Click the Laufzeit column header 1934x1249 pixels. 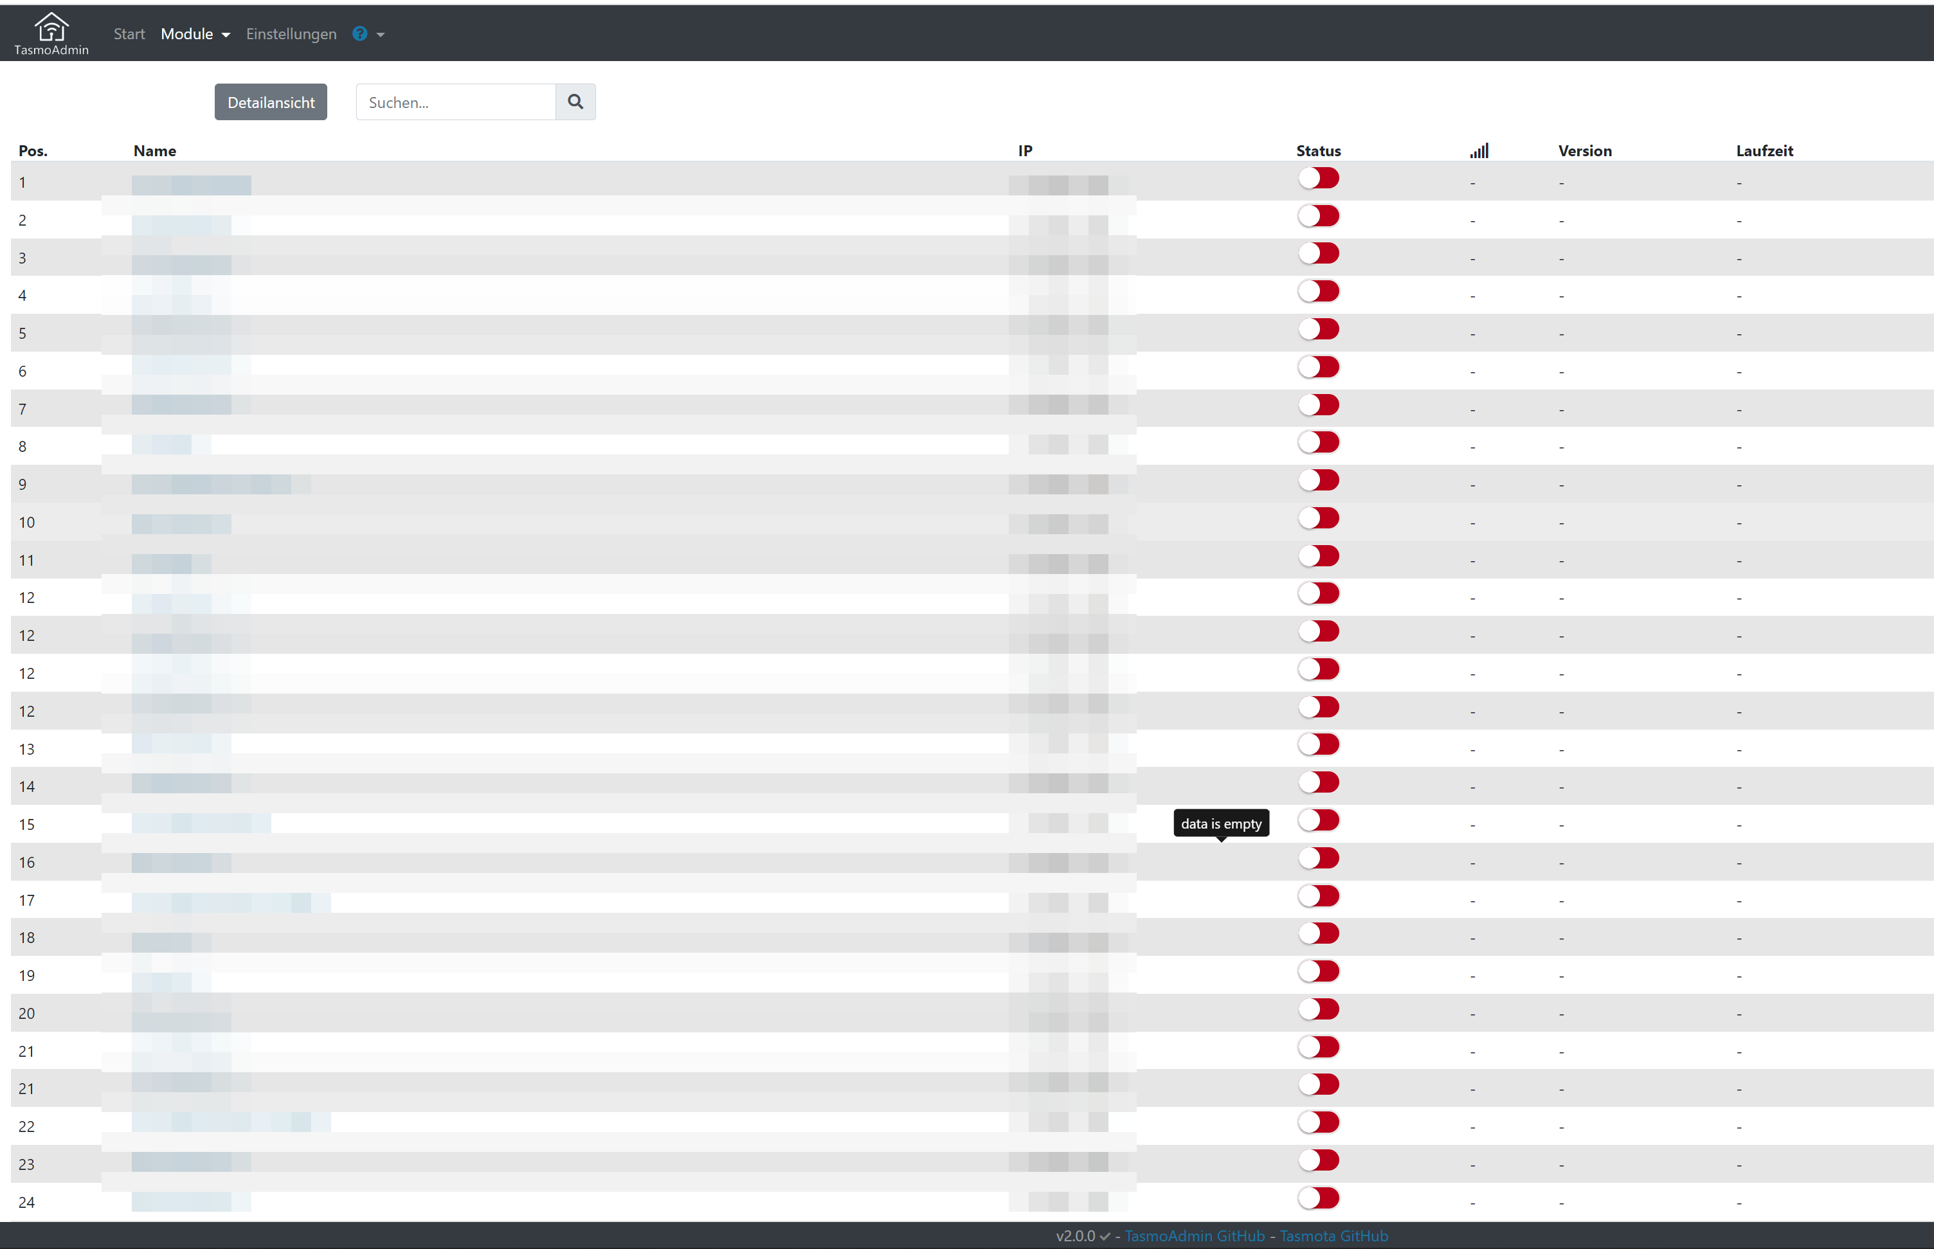coord(1764,151)
